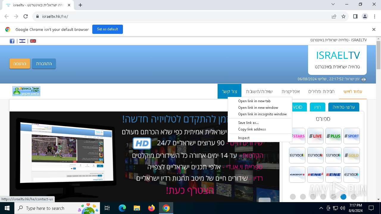Open Firefox from taskbar
This screenshot has height=214, width=381.
tap(152, 208)
